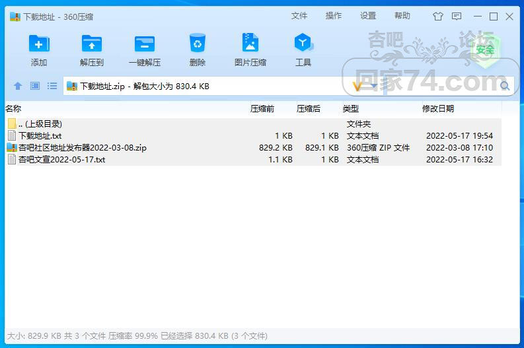Open the 设置 menu
This screenshot has width=524, height=348.
tap(368, 16)
